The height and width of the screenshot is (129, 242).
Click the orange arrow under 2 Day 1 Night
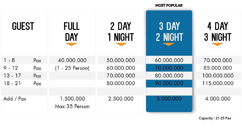[121, 44]
